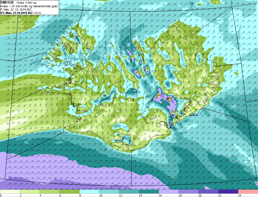Image resolution: width=258 pixels, height=197 pixels.
Task: Click the turquoise 10–12 m/s legend swatch
Action: (x=109, y=192)
